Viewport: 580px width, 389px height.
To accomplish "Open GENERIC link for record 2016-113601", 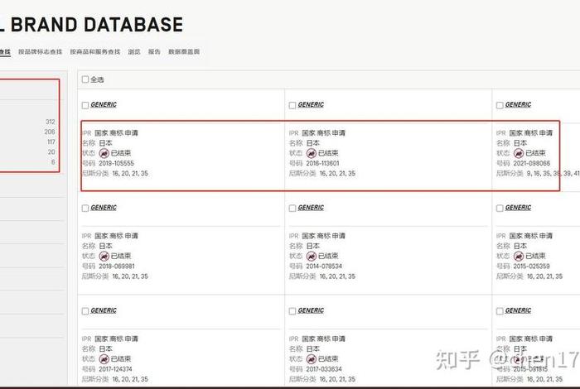I will (311, 104).
